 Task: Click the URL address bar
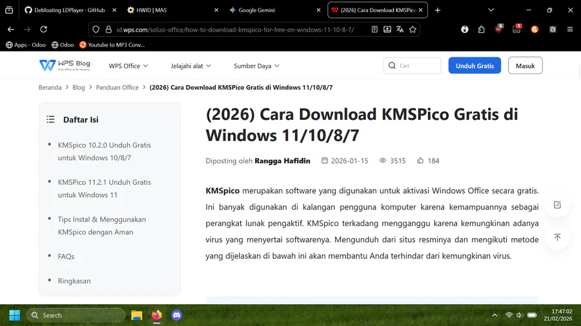235,30
